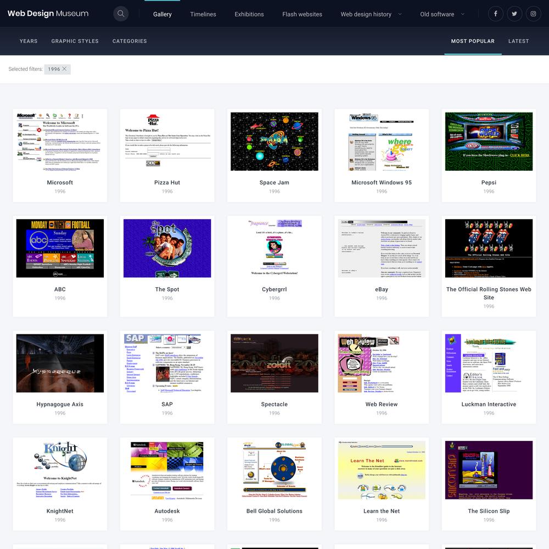The width and height of the screenshot is (549, 549).
Task: Open the Cybergrrl site thumbnail
Action: point(274,248)
